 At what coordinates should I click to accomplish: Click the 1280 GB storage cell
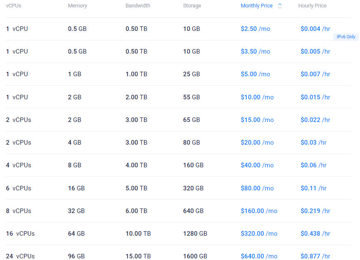point(195,234)
